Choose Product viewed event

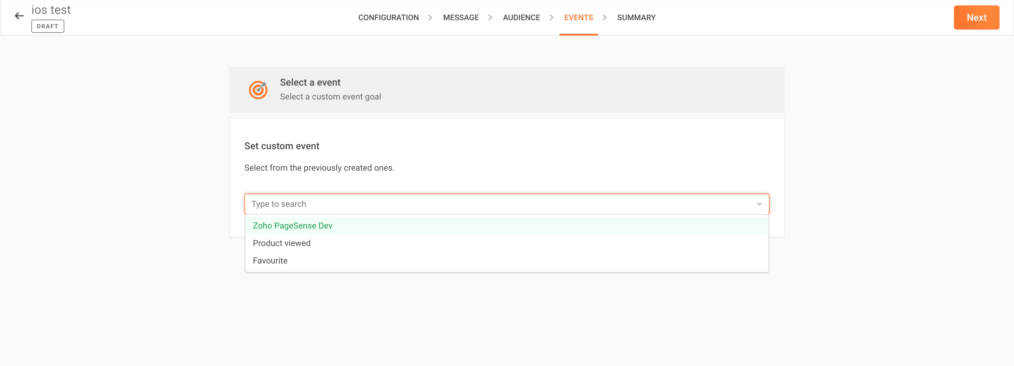(282, 243)
